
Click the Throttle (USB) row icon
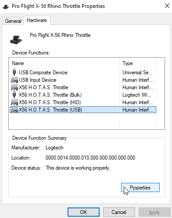(x=14, y=110)
